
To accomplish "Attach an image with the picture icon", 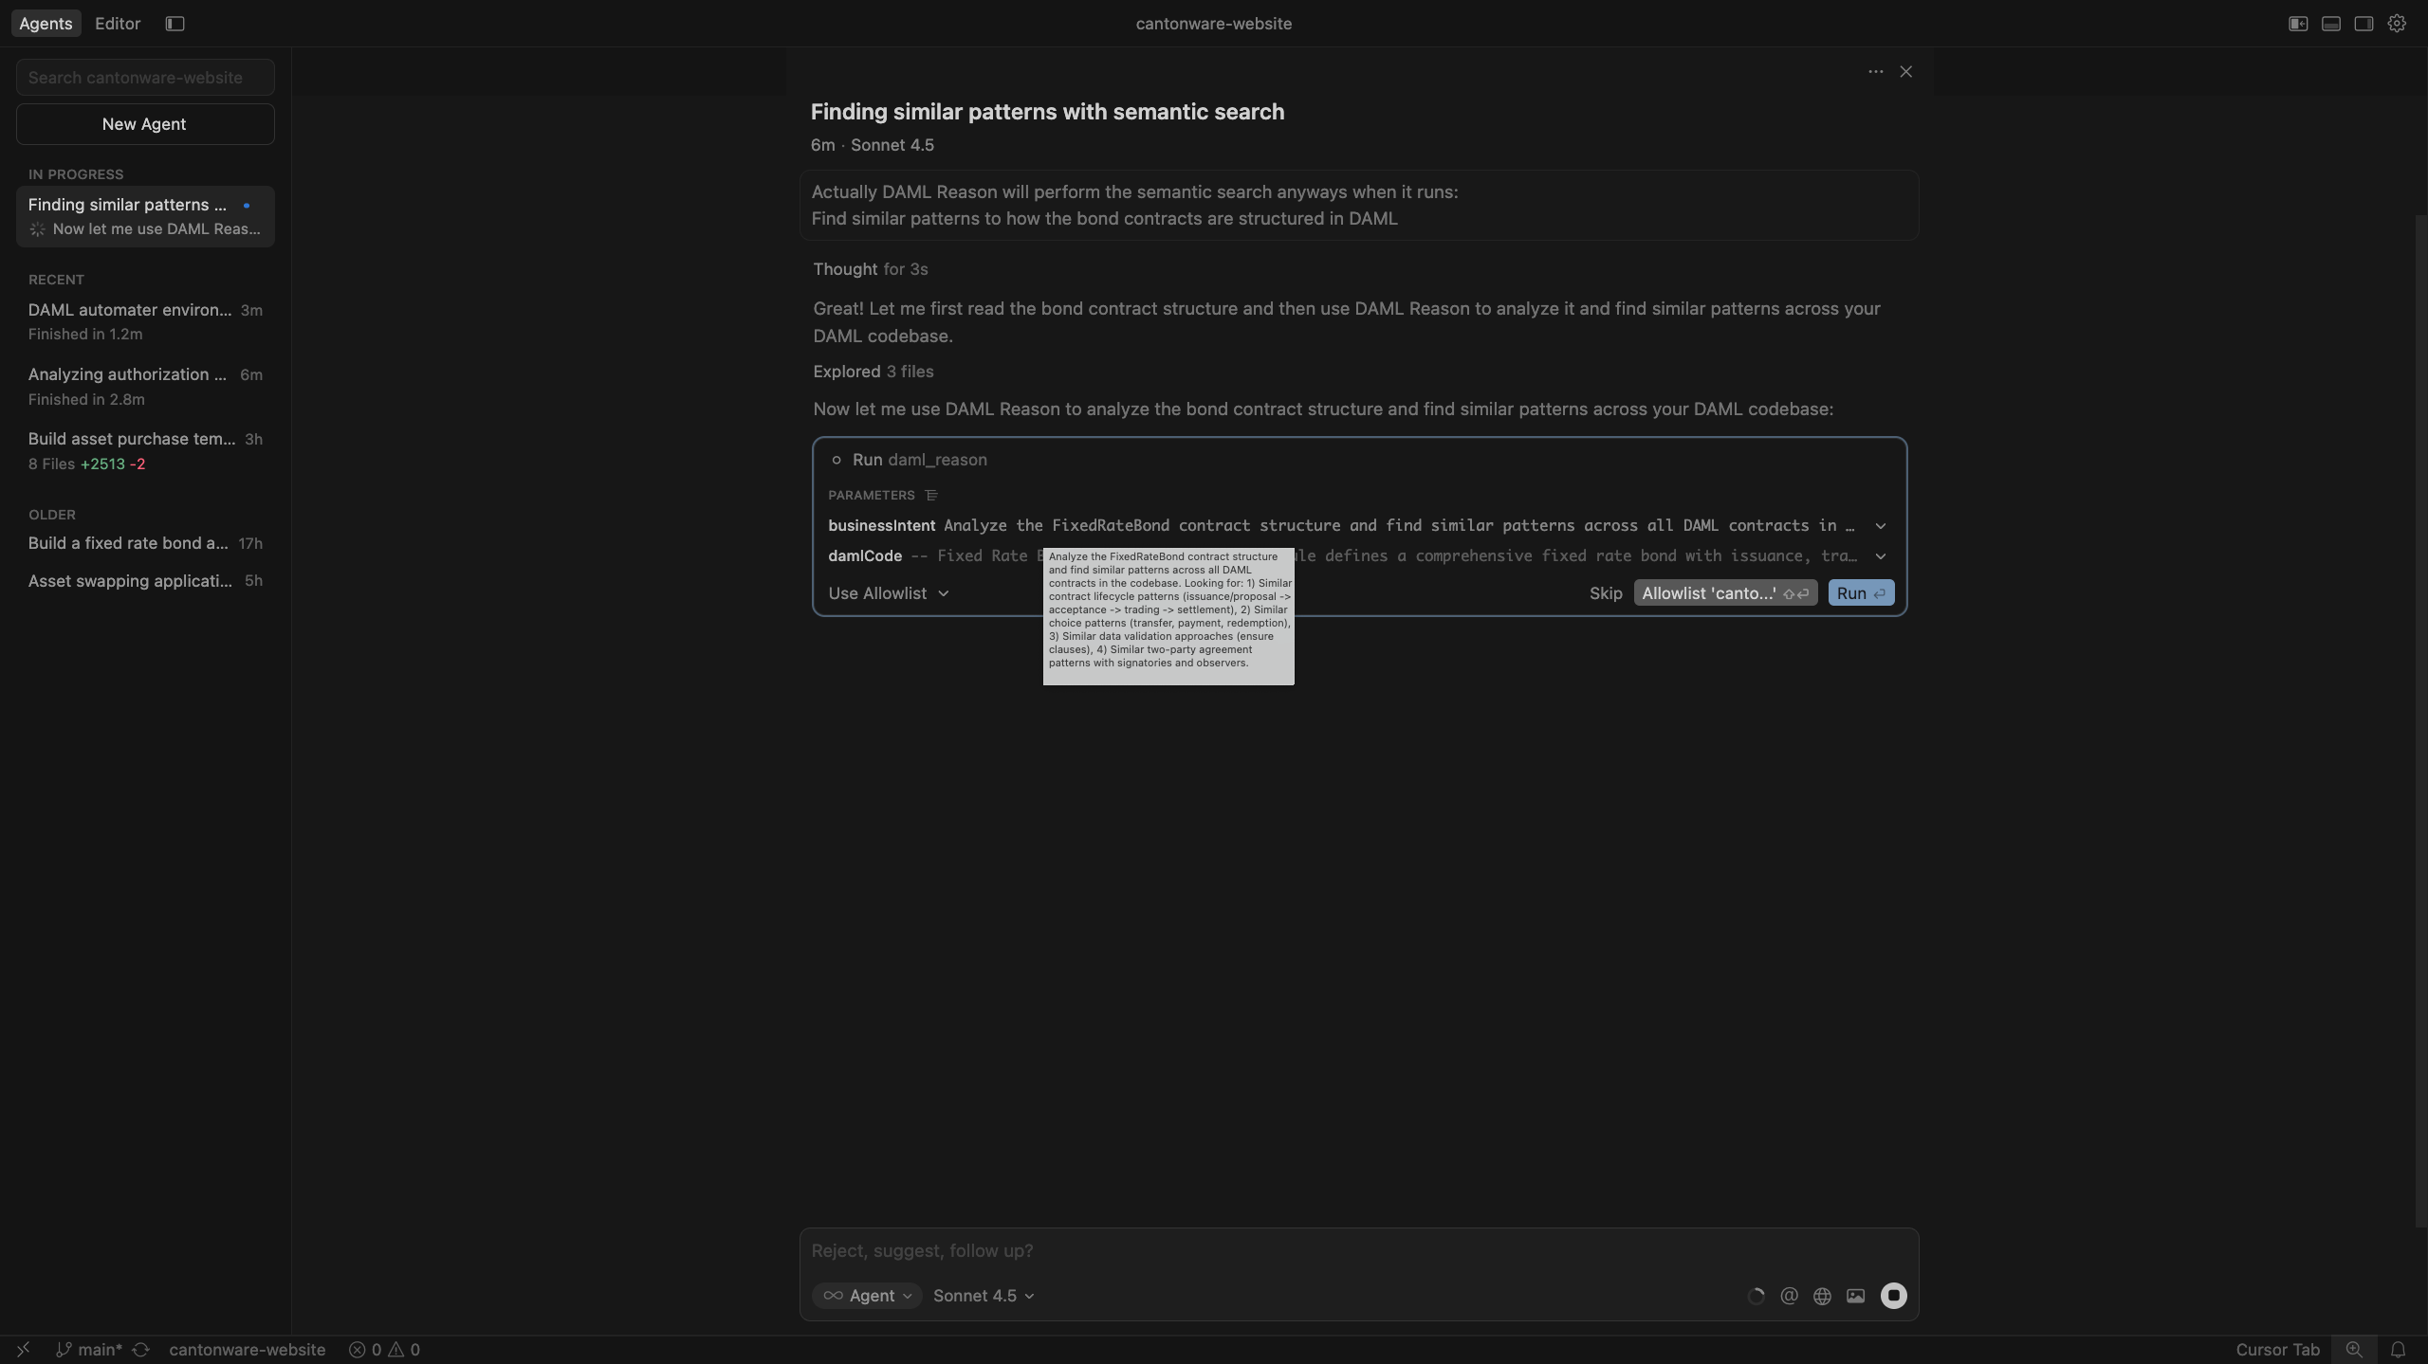I will point(1855,1296).
